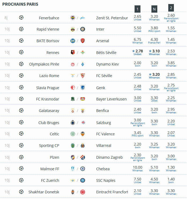
Task: Click the soccer ball icon beside Galatasaray
Action: (x=21, y=110)
